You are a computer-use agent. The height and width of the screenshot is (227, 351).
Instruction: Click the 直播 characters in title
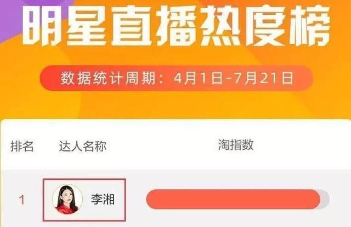tap(154, 26)
